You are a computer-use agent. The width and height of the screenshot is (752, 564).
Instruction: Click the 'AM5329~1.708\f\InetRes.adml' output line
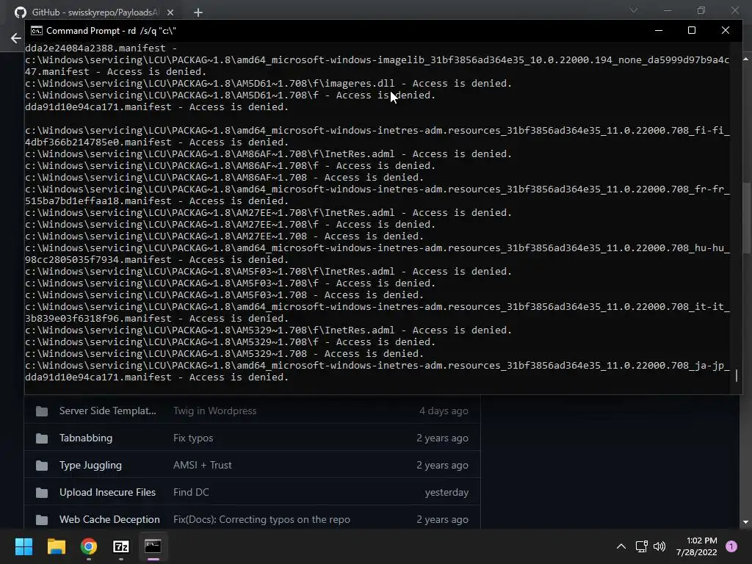(268, 330)
